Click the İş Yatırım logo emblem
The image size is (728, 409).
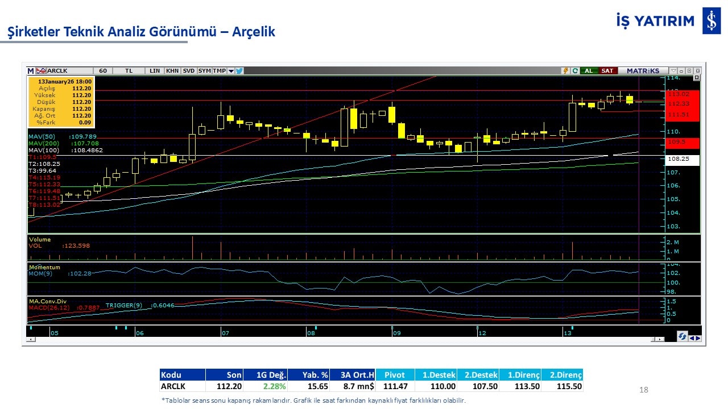tap(711, 22)
